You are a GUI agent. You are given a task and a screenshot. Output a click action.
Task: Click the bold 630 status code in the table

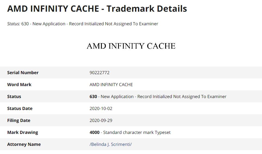point(93,96)
